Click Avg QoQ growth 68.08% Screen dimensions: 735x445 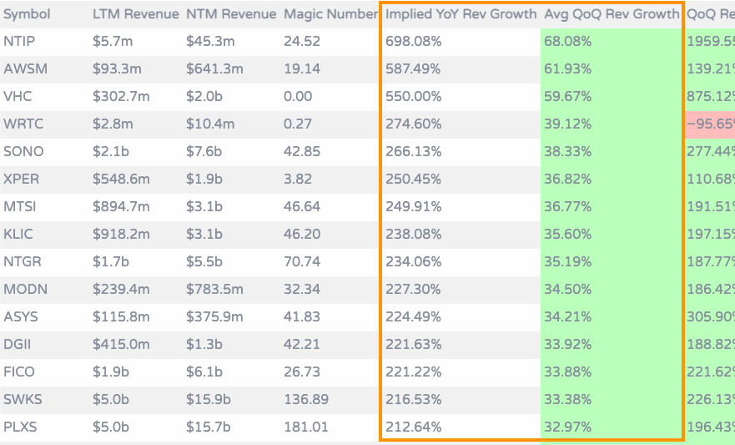click(567, 41)
